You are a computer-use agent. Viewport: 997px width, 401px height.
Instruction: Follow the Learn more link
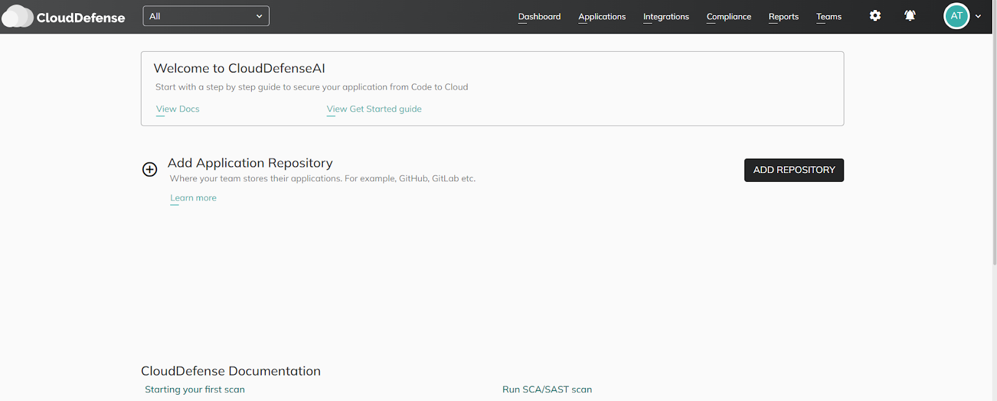193,198
